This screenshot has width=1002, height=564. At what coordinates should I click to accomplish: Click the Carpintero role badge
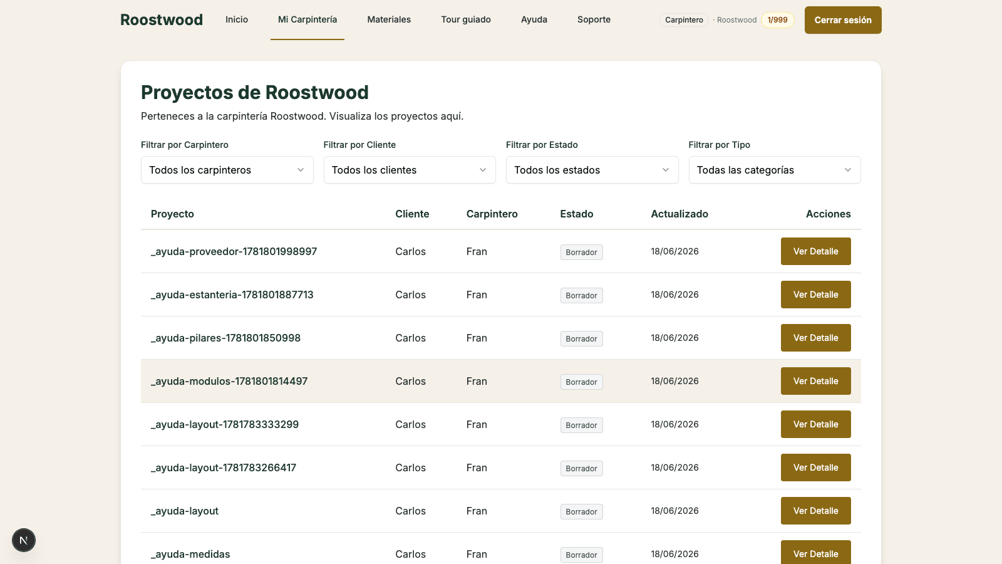[x=684, y=20]
